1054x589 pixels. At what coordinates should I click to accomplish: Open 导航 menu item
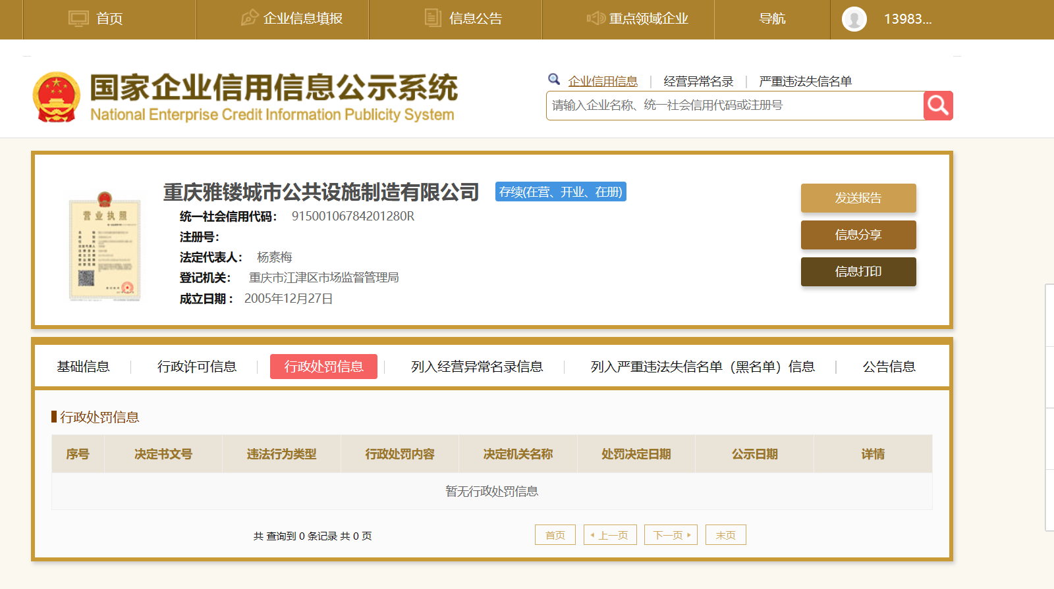coord(772,18)
